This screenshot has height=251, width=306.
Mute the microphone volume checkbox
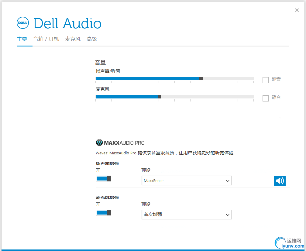tap(266, 98)
